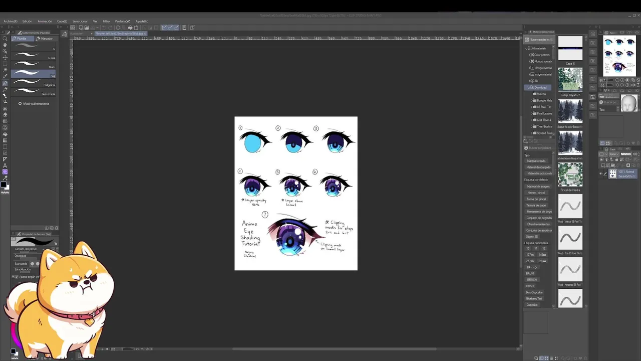Open the Animación menu
The width and height of the screenshot is (641, 361).
click(45, 21)
